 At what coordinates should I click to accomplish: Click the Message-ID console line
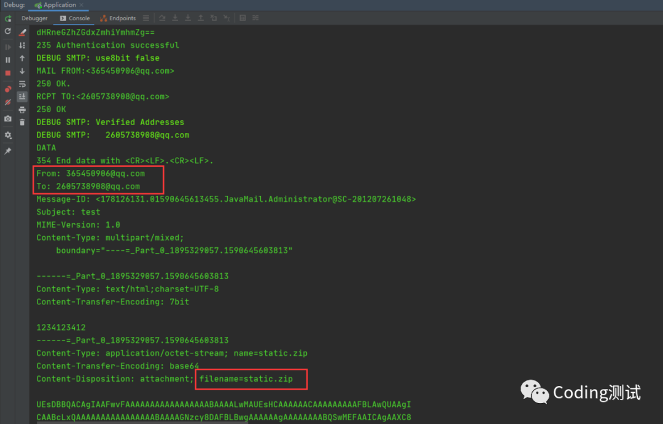click(226, 199)
